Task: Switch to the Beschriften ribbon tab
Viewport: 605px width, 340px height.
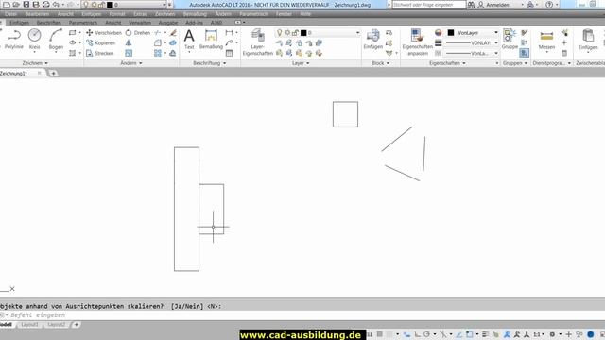Action: 48,23
